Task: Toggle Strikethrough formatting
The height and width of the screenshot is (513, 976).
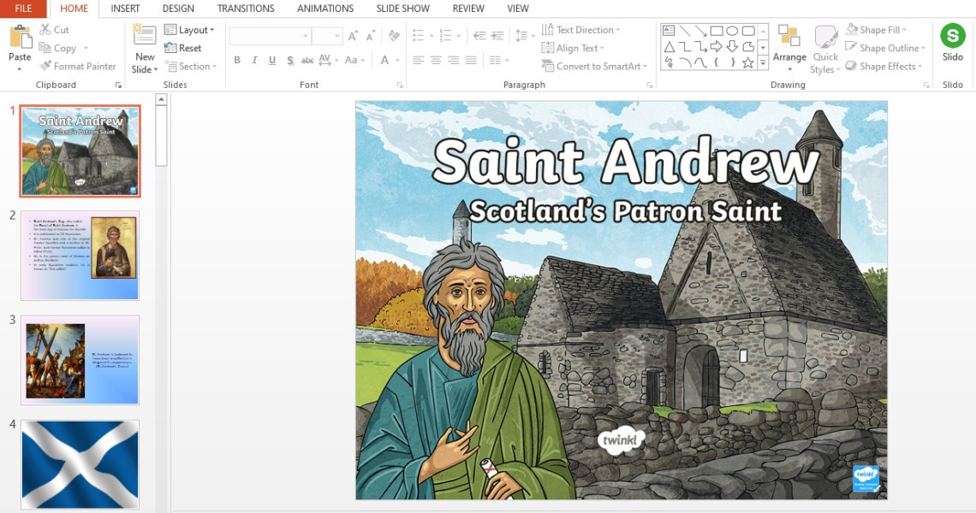Action: click(x=307, y=61)
